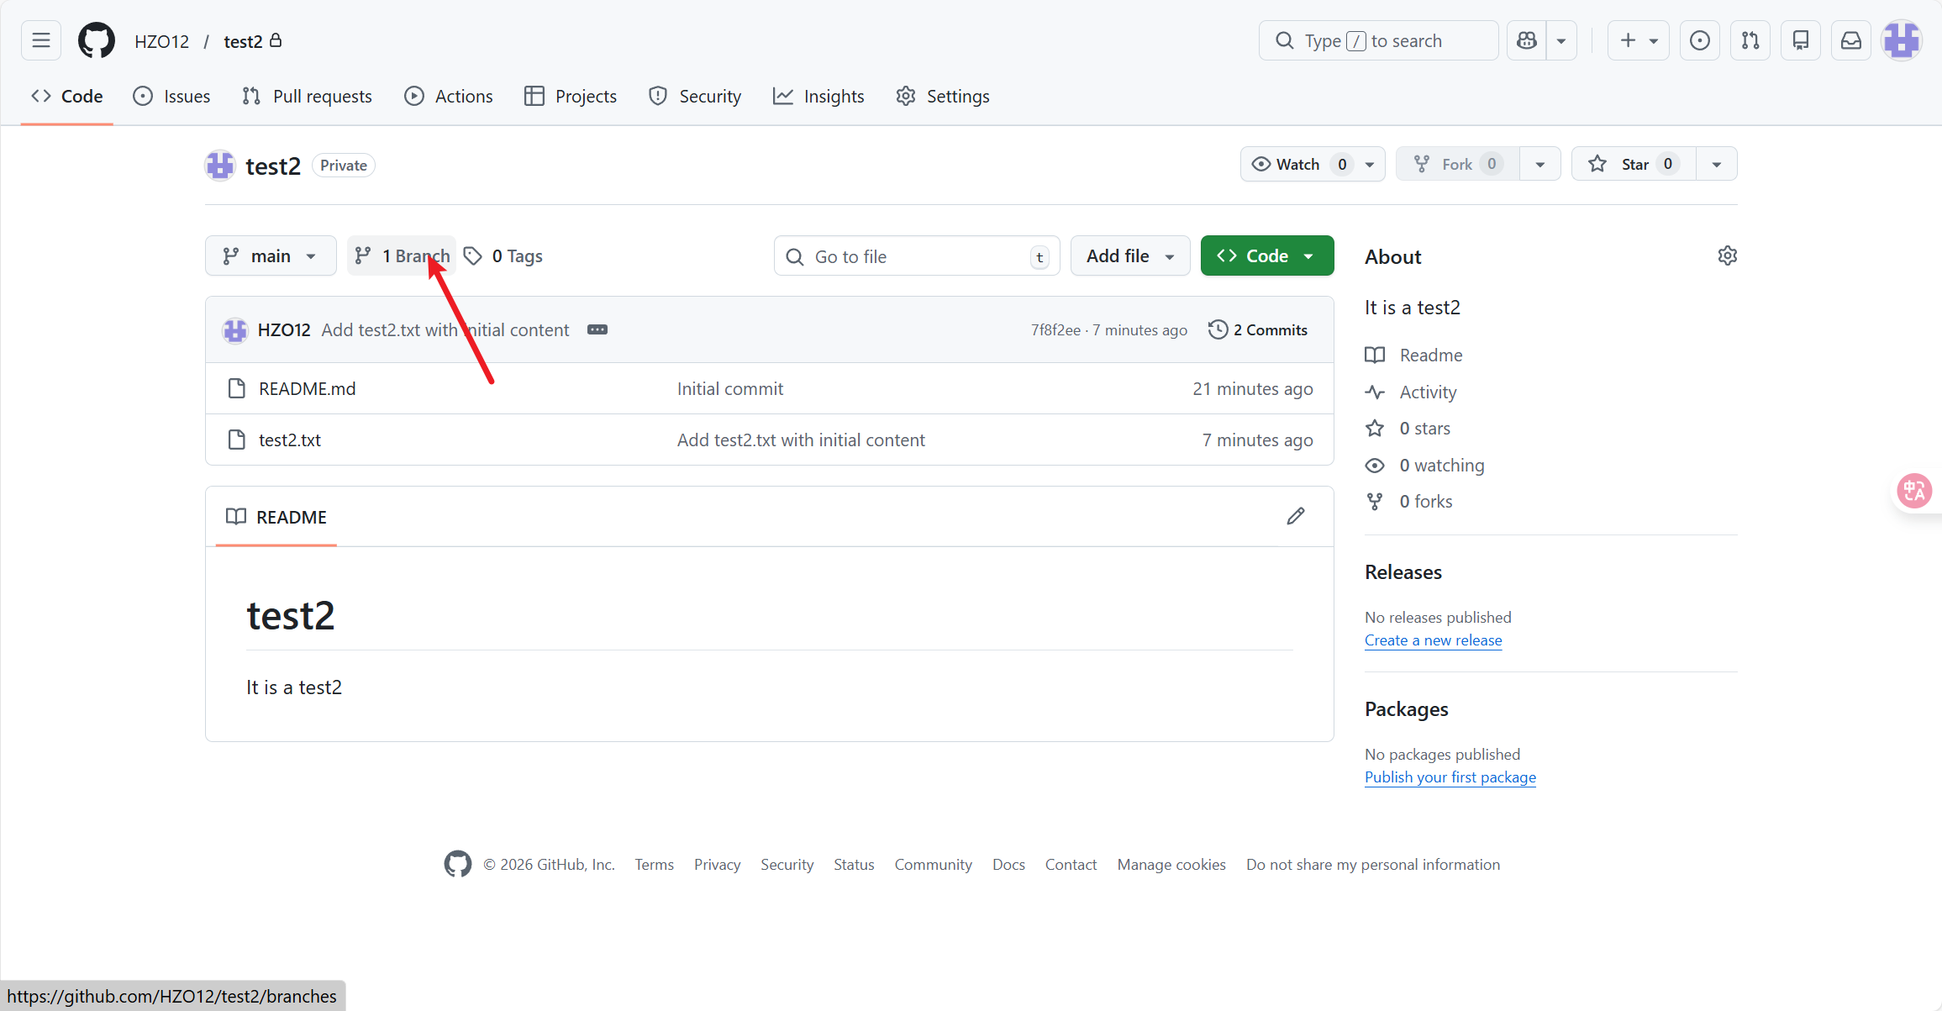Open the pull requests icon in header
The height and width of the screenshot is (1011, 1942).
click(1750, 40)
